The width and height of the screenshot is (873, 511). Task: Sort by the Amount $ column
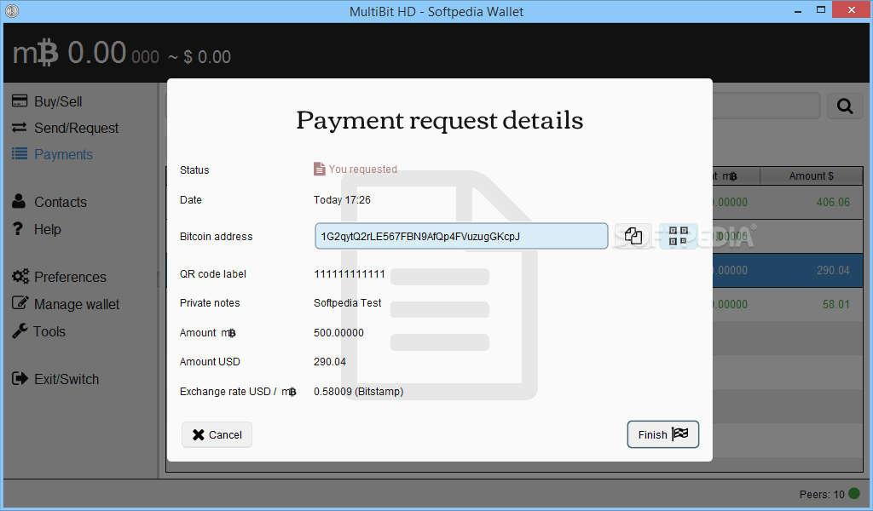click(811, 175)
